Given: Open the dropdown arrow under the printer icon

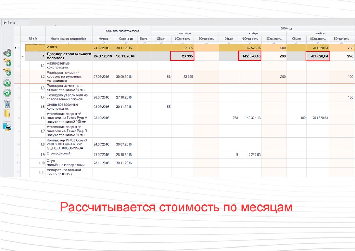Looking at the screenshot, I should pos(7,132).
